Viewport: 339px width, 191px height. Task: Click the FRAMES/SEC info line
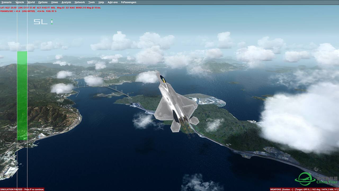pyautogui.click(x=28, y=11)
